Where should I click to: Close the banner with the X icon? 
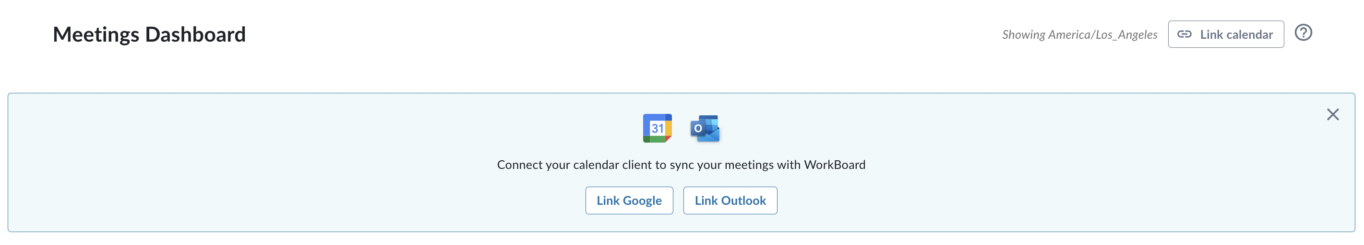pos(1332,114)
